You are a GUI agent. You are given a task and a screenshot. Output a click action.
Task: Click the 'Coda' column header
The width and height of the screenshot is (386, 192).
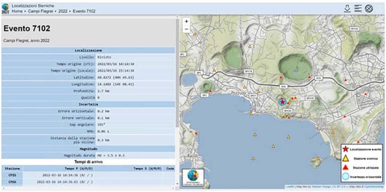tap(170, 168)
